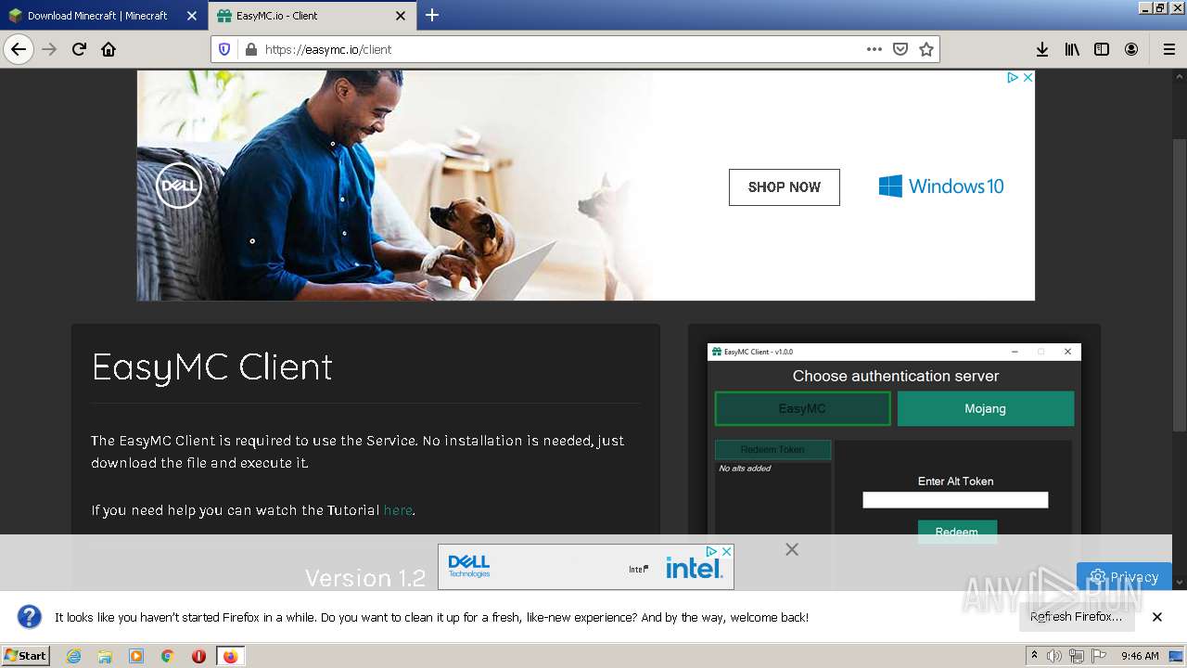The height and width of the screenshot is (668, 1187).
Task: Show hidden system tray icons
Action: [1034, 656]
